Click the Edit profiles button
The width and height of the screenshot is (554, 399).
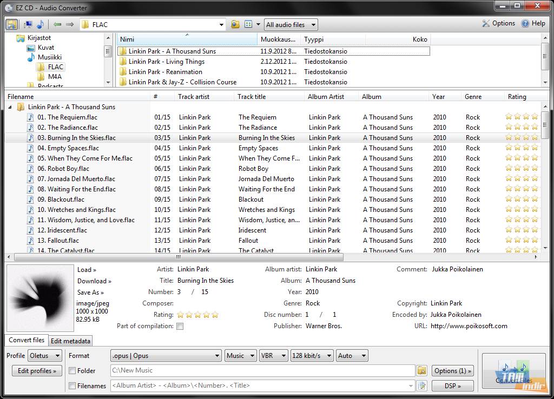click(37, 371)
